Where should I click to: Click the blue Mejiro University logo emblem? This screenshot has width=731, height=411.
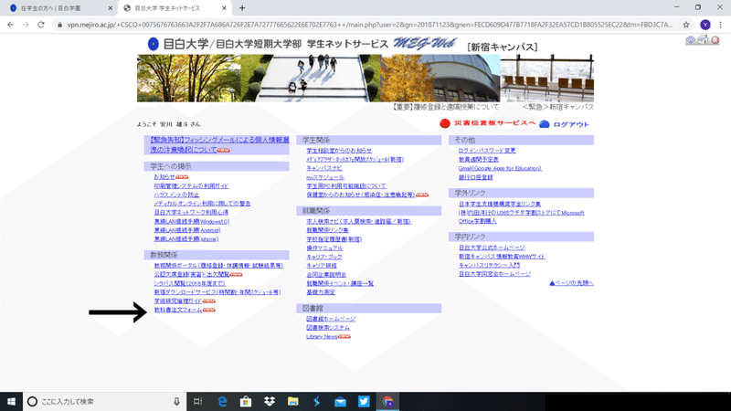153,44
